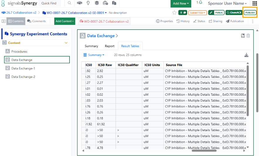Open the Summary table selector dropdown

pyautogui.click(x=94, y=55)
